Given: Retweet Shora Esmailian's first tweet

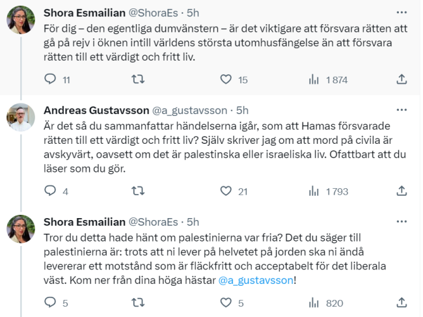Looking at the screenshot, I should pyautogui.click(x=138, y=79).
